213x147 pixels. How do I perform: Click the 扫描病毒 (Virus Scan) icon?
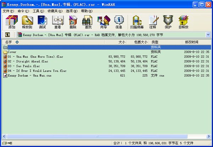pyautogui.click(x=137, y=22)
